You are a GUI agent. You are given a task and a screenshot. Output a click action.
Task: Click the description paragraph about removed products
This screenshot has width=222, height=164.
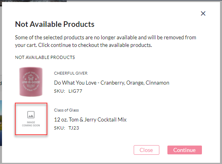coord(106,41)
